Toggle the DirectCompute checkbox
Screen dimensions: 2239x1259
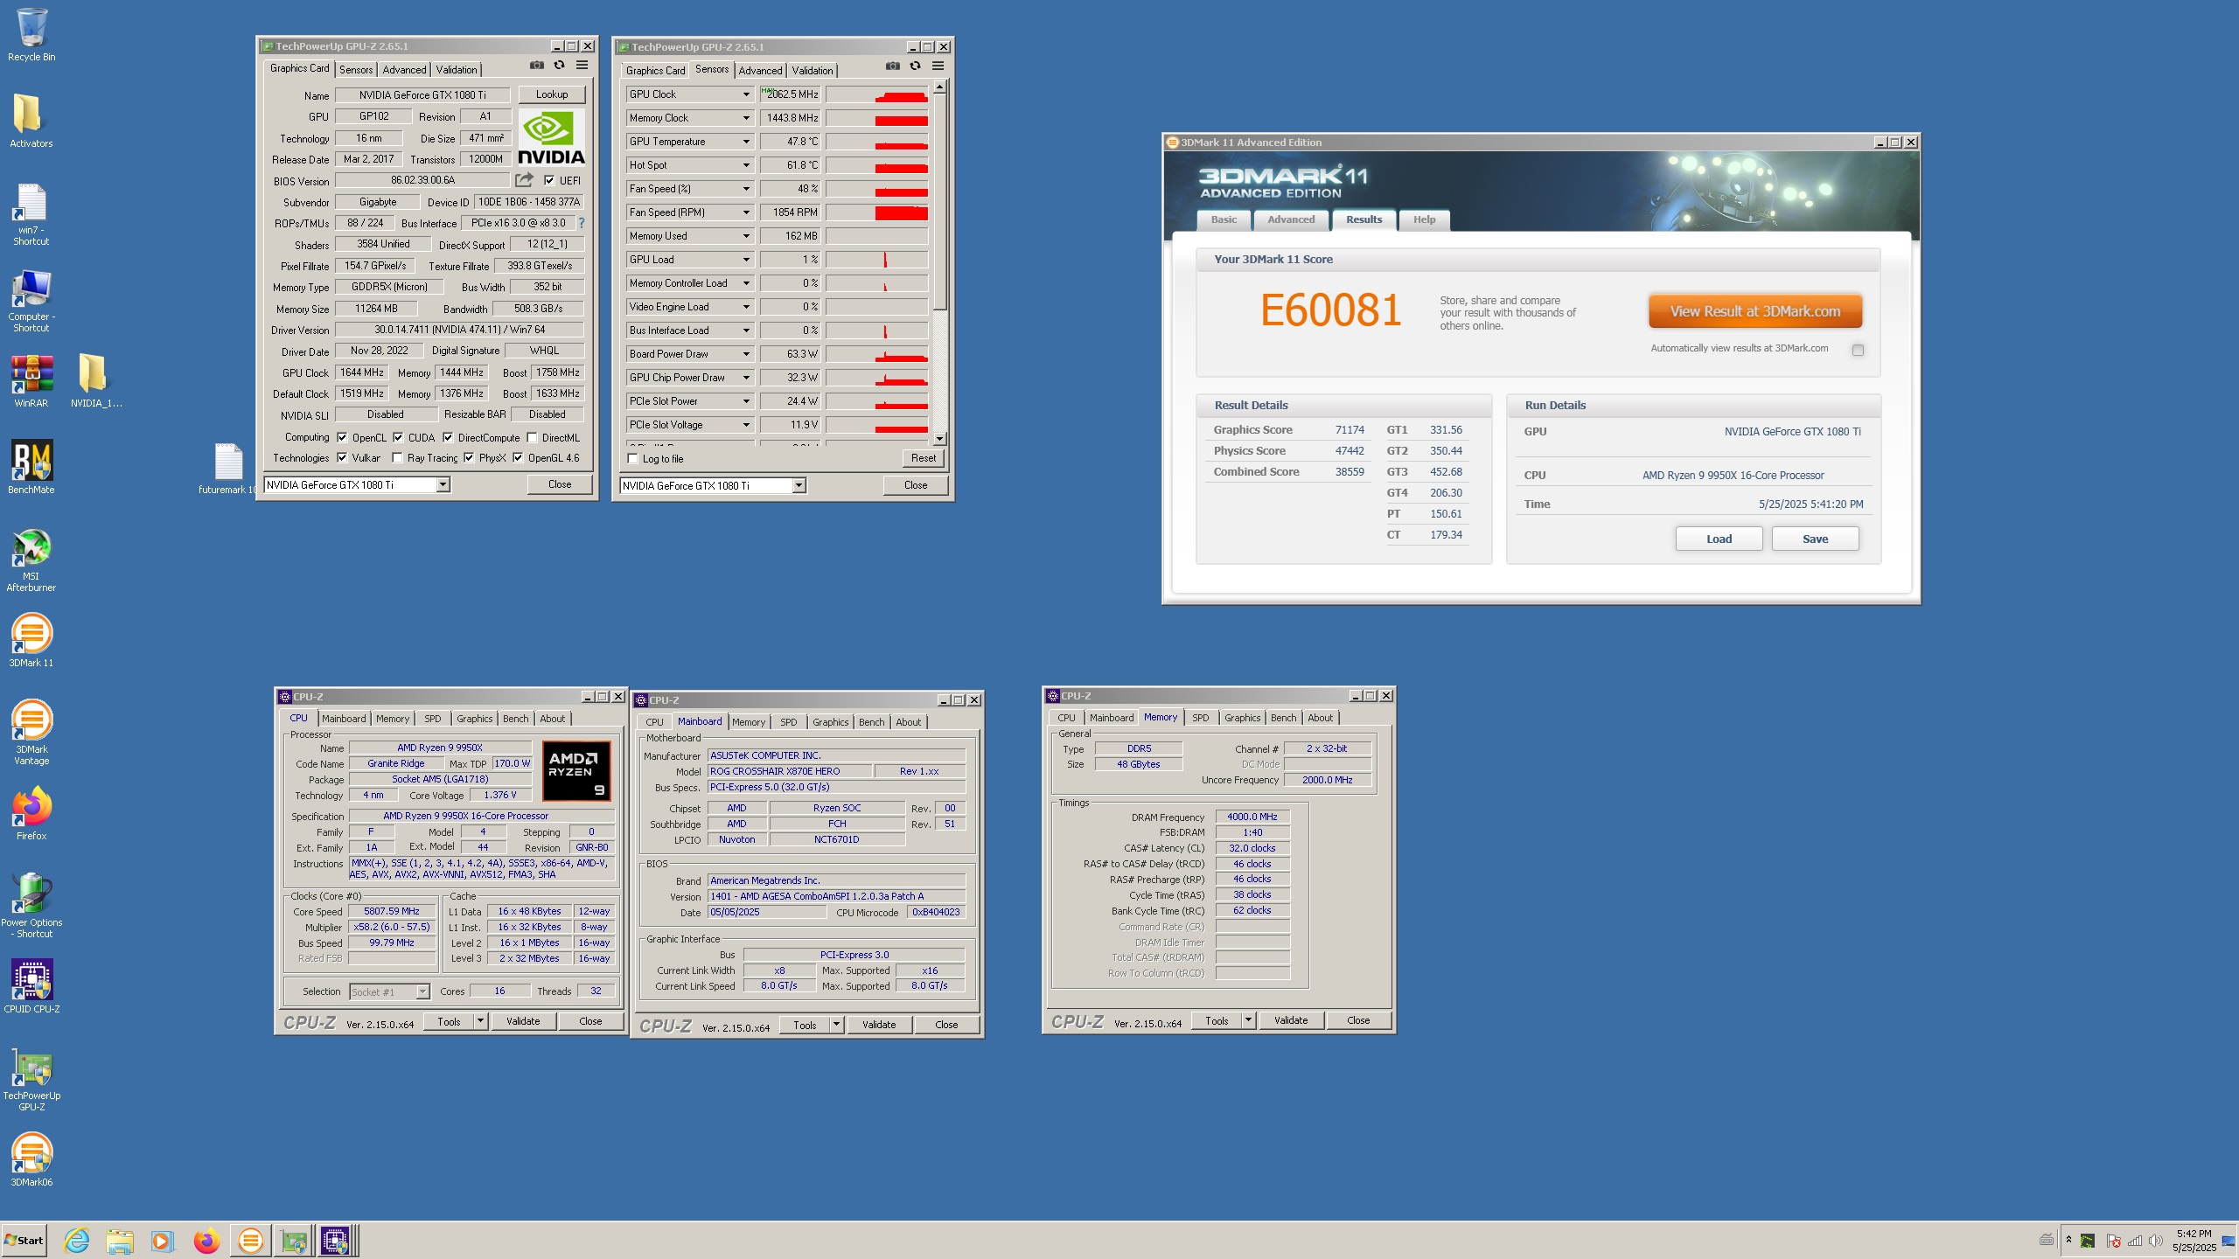[x=448, y=437]
